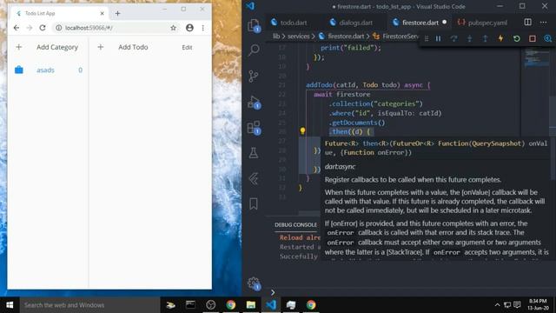Open the Windows Start menu
Screen dimensions: 556x313
10,305
